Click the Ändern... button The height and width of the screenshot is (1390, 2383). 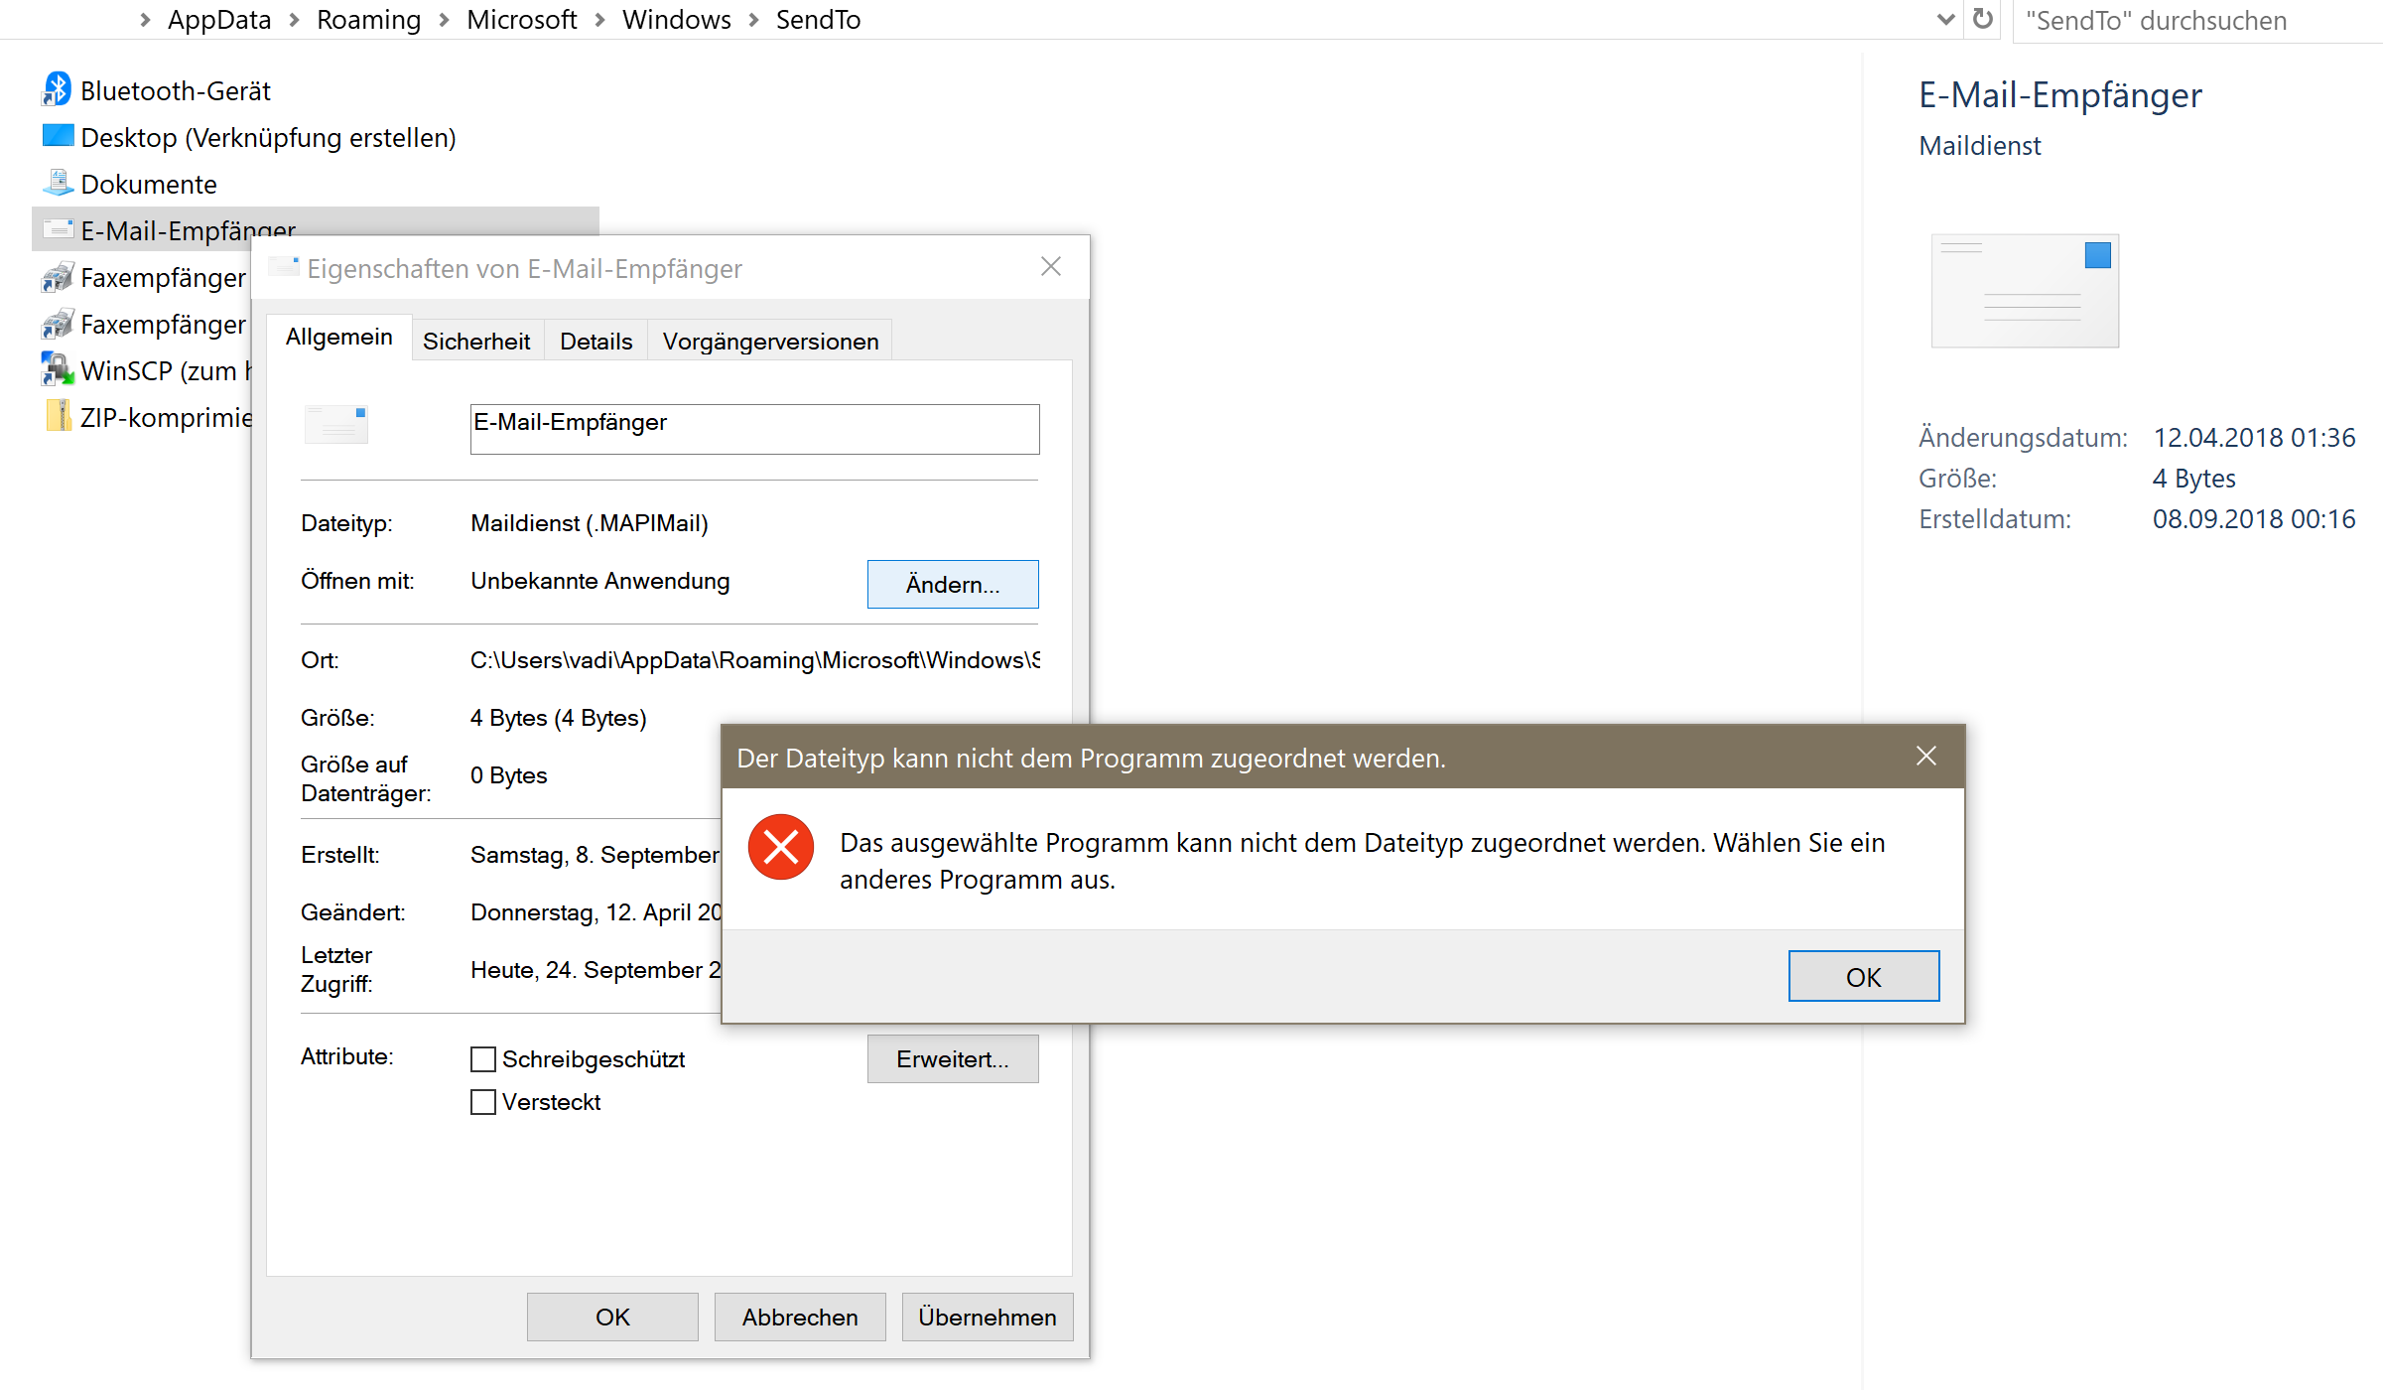click(953, 585)
